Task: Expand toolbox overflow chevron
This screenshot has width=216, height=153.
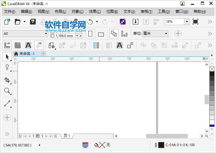Action: pos(7,134)
